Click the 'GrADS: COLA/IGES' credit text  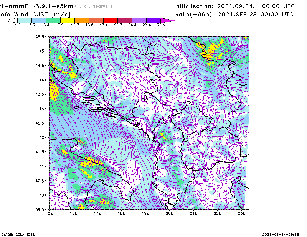click(x=18, y=235)
